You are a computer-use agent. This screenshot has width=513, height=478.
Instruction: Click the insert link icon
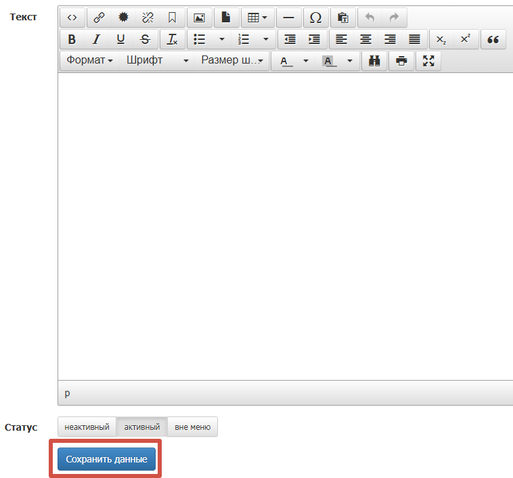[99, 18]
